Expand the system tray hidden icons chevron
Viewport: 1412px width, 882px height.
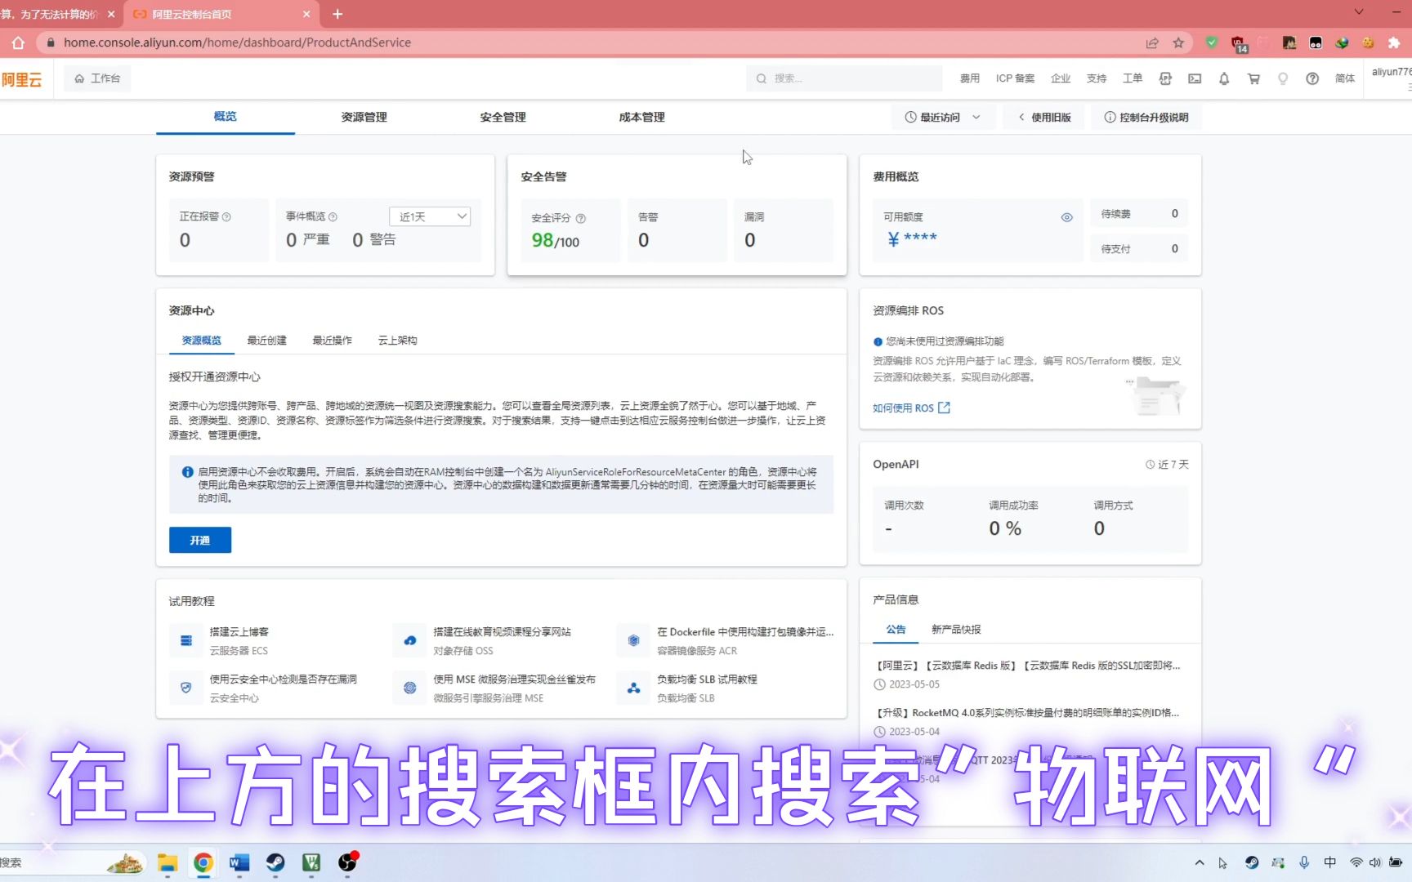pos(1200,862)
